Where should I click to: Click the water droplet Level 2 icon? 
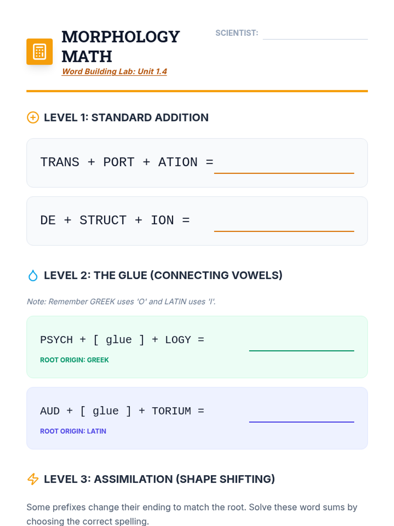click(x=33, y=275)
